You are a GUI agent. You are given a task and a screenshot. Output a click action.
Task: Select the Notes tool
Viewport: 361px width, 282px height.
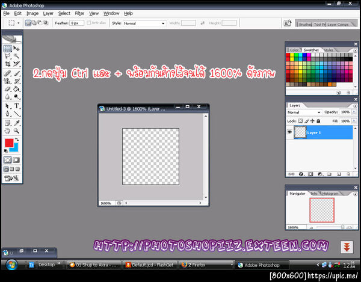click(8, 123)
